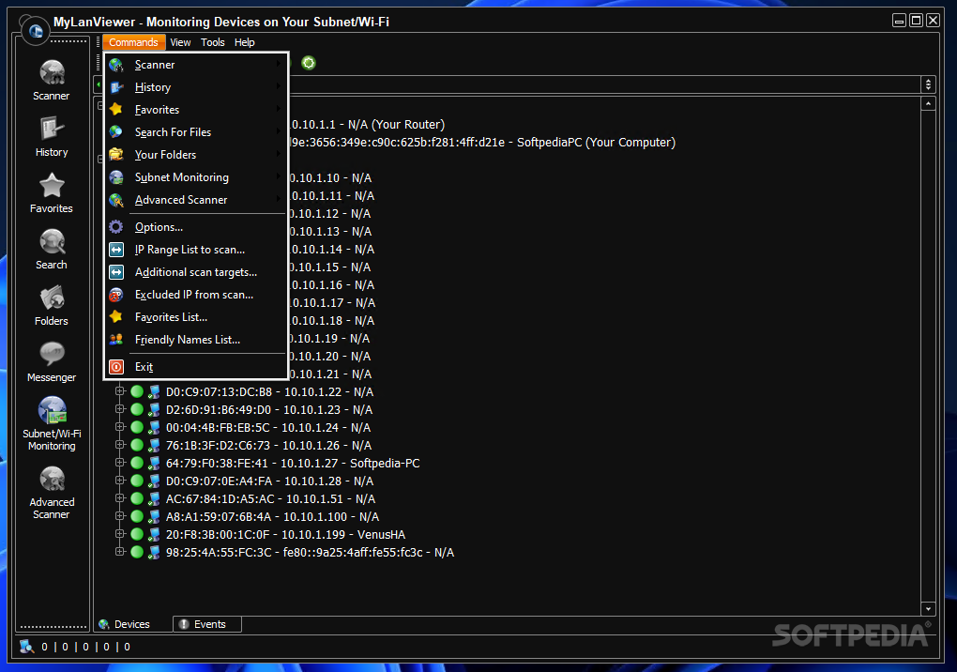Screen dimensions: 957x672
Task: Expand the 00:04:4B:FB:EB:5C device node
Action: 120,427
